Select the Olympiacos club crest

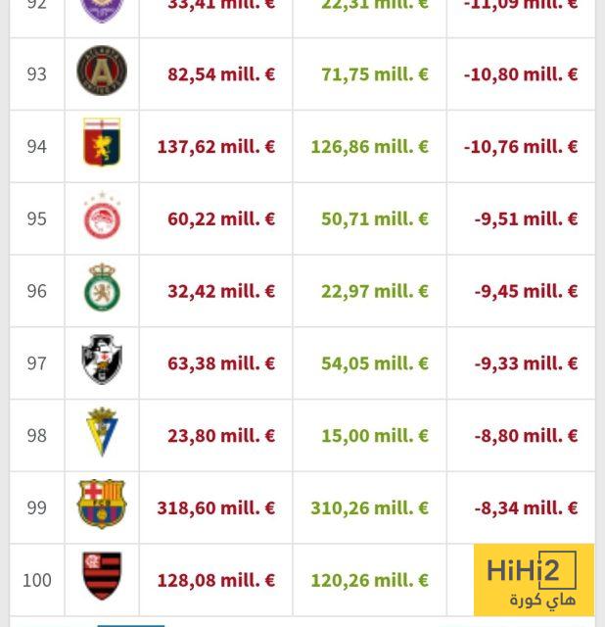[102, 218]
